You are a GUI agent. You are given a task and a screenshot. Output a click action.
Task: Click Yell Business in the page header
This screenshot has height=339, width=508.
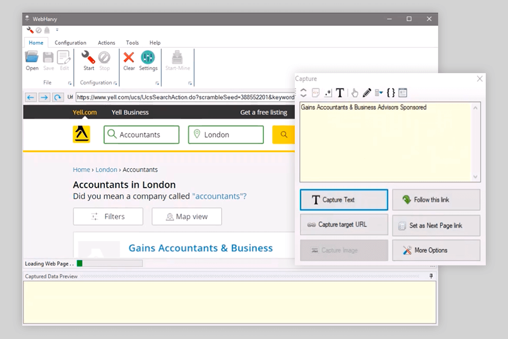point(130,112)
